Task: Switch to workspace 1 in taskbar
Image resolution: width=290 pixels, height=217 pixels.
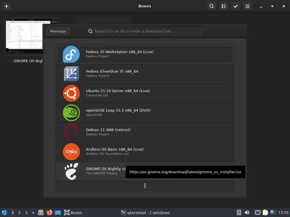Action: [12, 213]
